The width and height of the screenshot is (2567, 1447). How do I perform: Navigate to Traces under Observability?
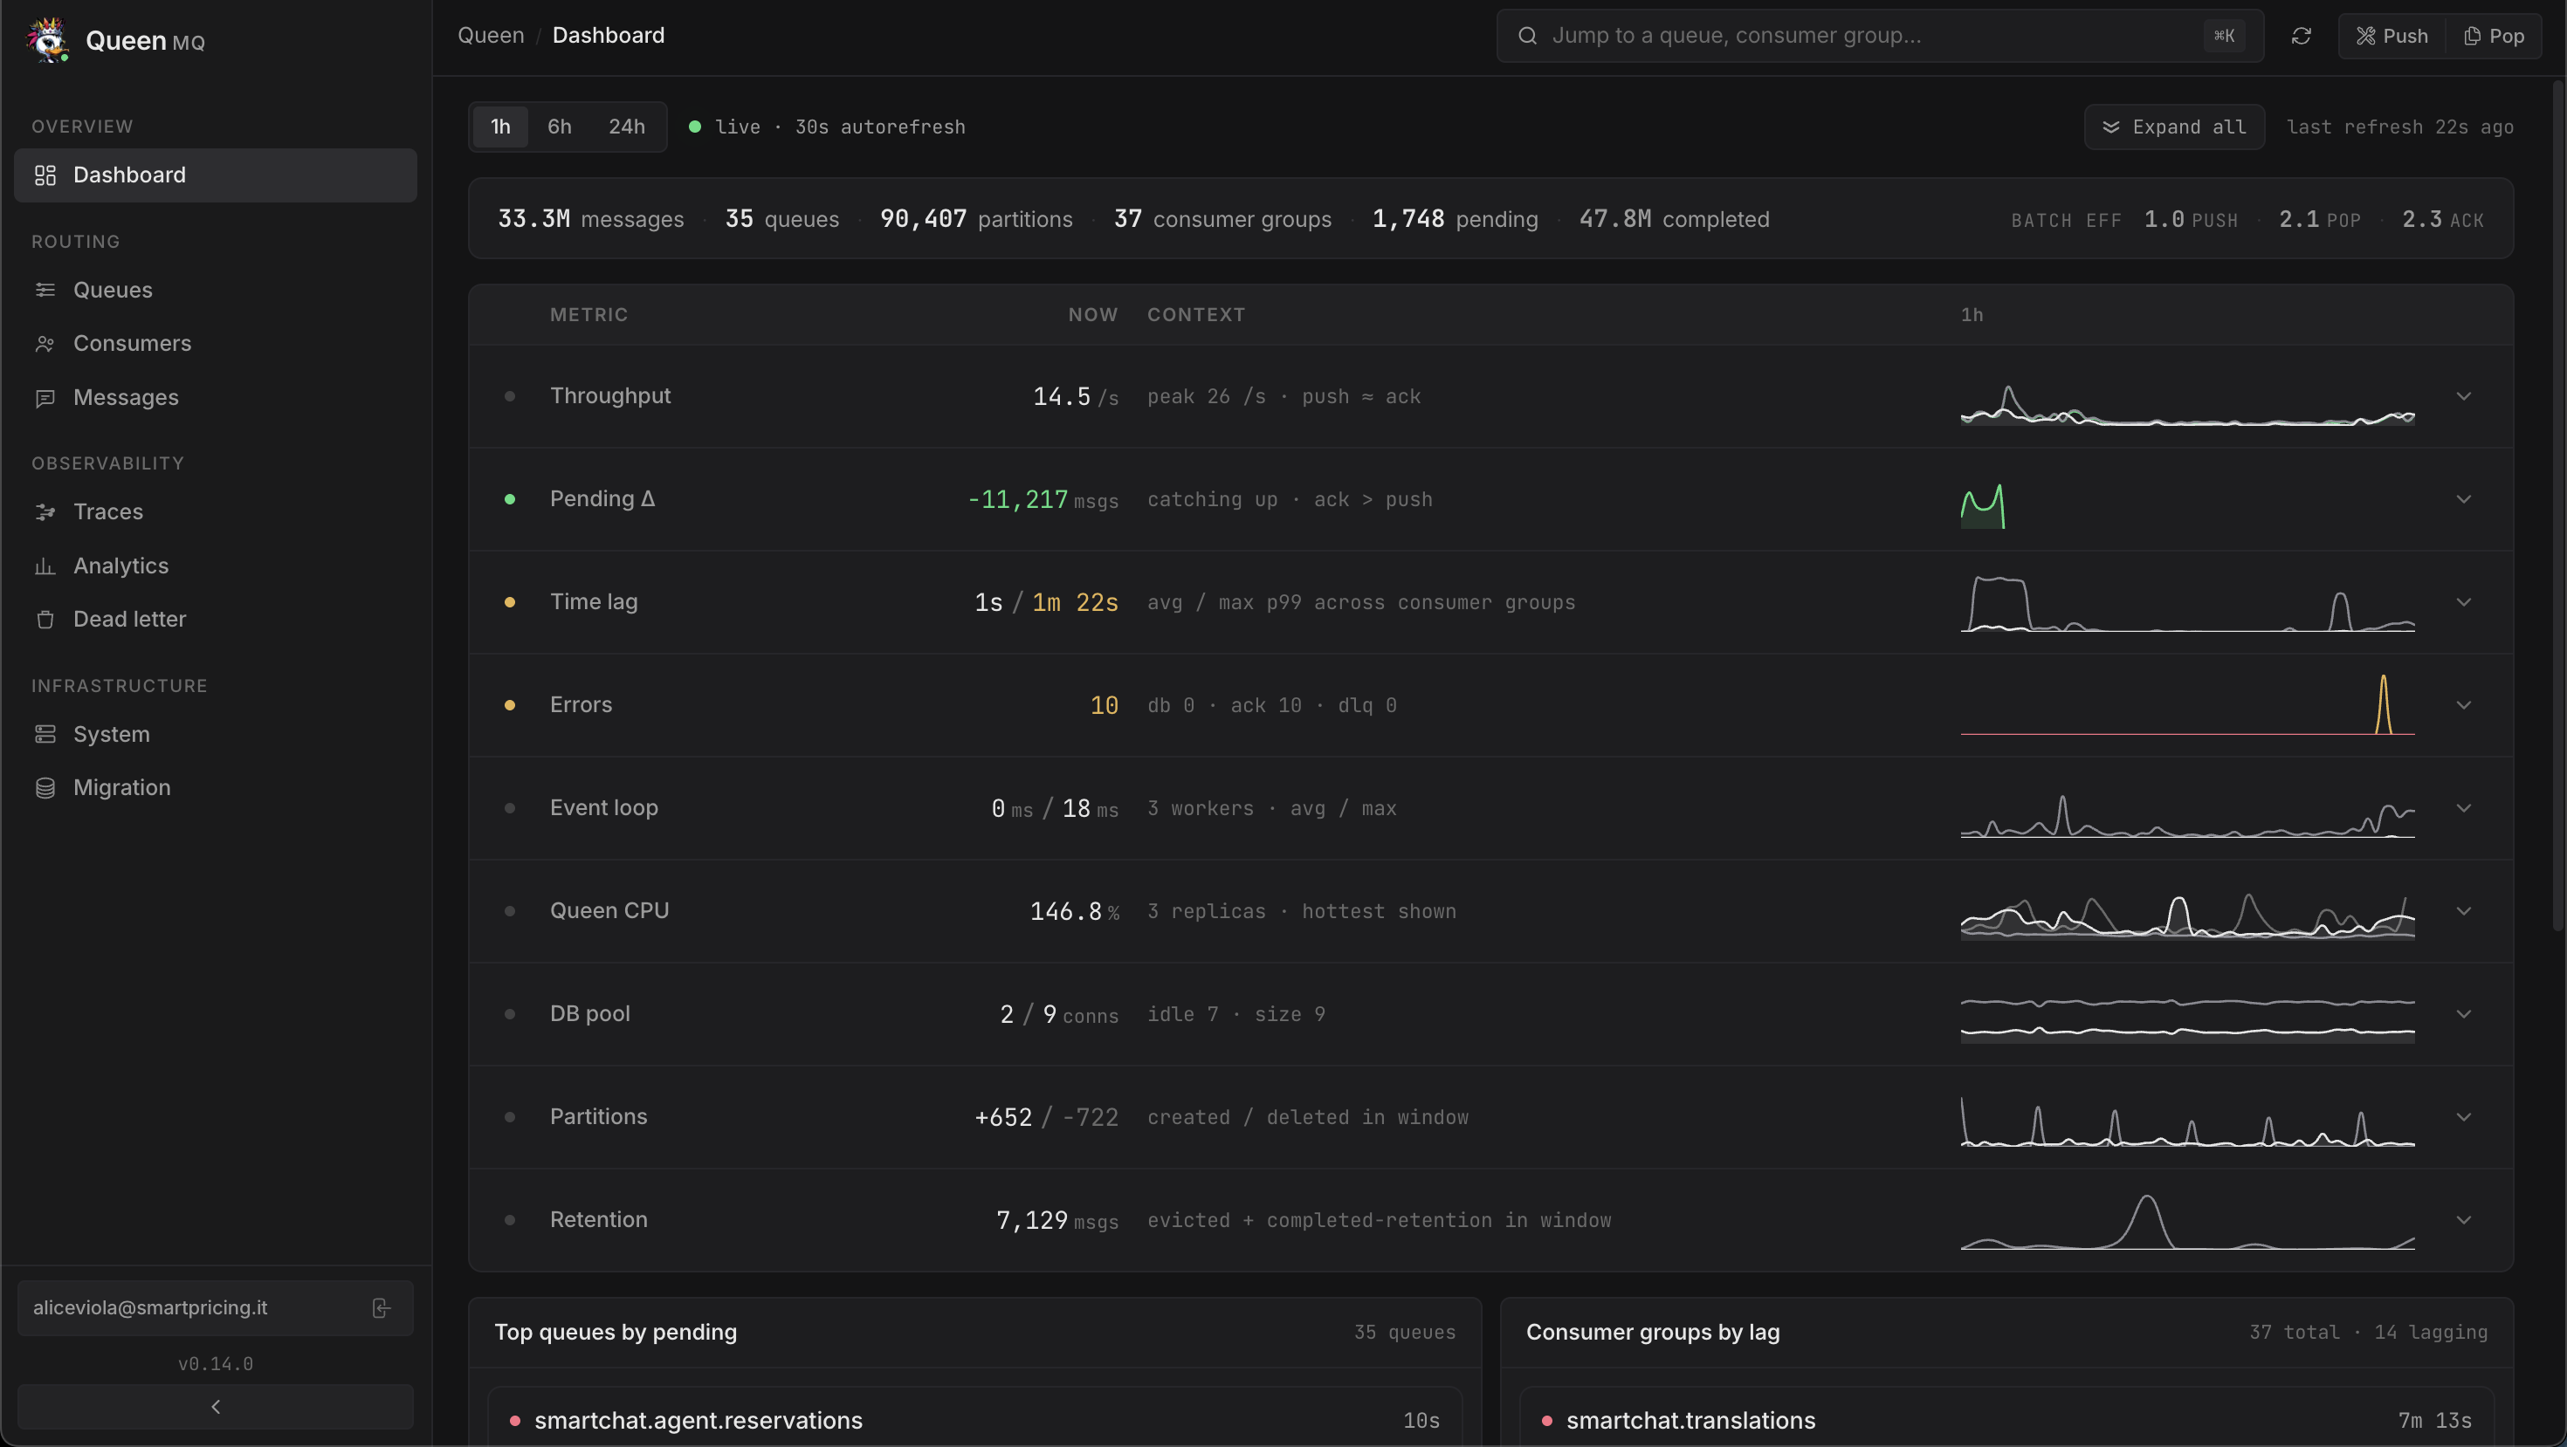[108, 512]
